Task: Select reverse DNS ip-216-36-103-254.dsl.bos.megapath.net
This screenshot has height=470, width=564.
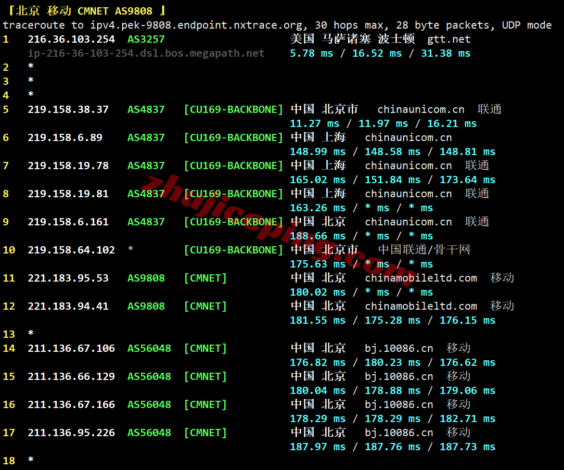Action: [146, 53]
